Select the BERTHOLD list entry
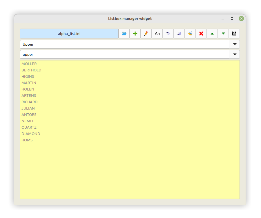261x218 pixels. (31, 70)
